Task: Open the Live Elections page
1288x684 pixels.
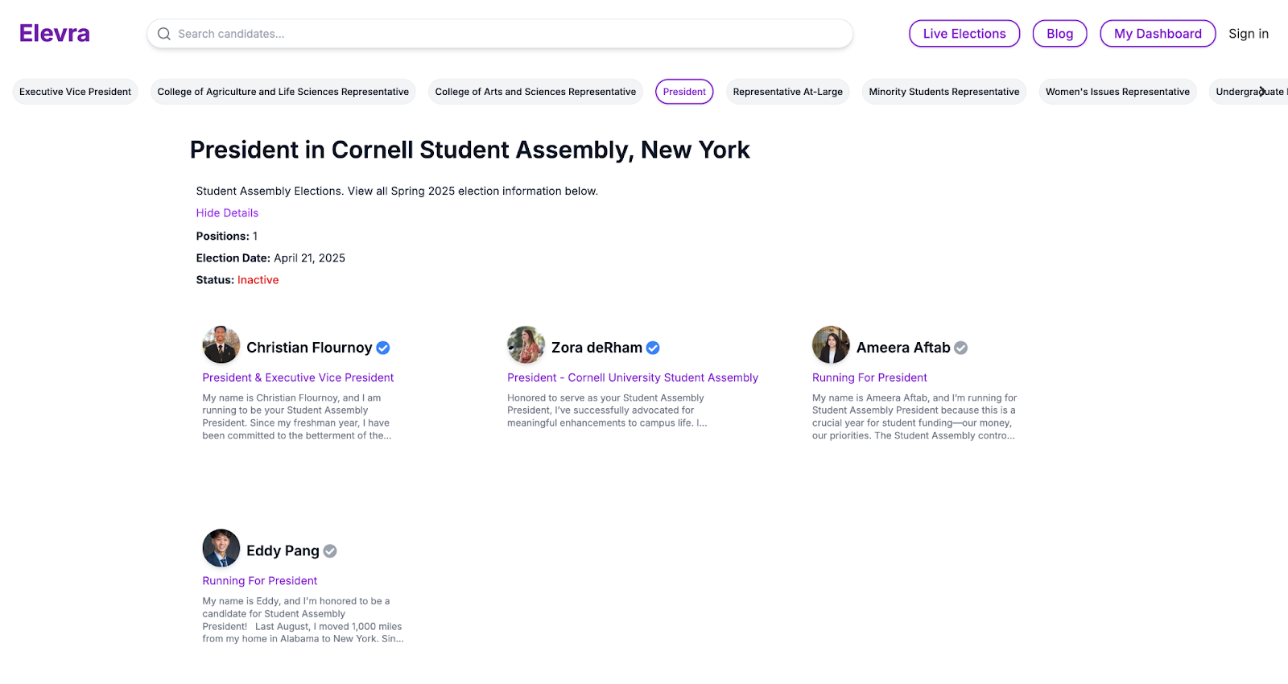Action: [964, 34]
